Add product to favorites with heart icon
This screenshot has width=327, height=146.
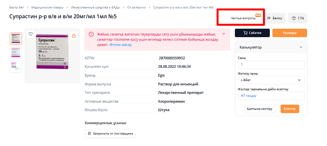point(30,34)
